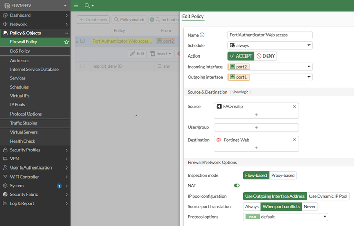Click the DENY action button
The width and height of the screenshot is (354, 226).
pos(266,56)
